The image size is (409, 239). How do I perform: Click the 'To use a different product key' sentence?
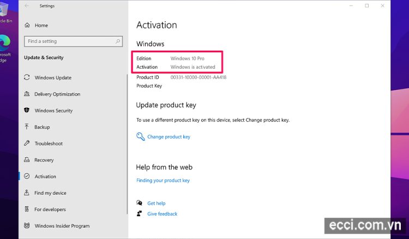pos(213,120)
